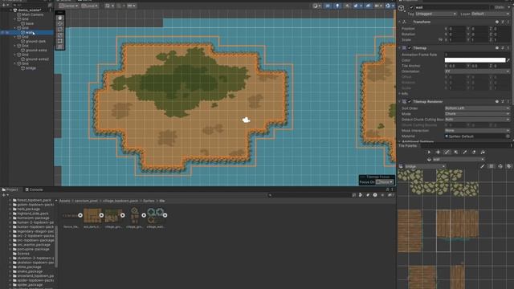Open the Local handle rotation dropdown

[89, 6]
